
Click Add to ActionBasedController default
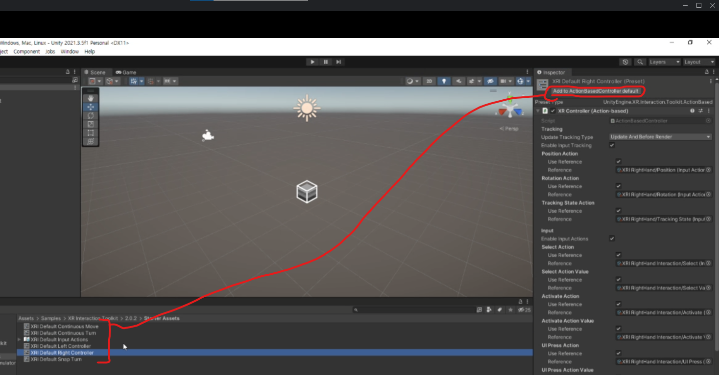coord(596,91)
